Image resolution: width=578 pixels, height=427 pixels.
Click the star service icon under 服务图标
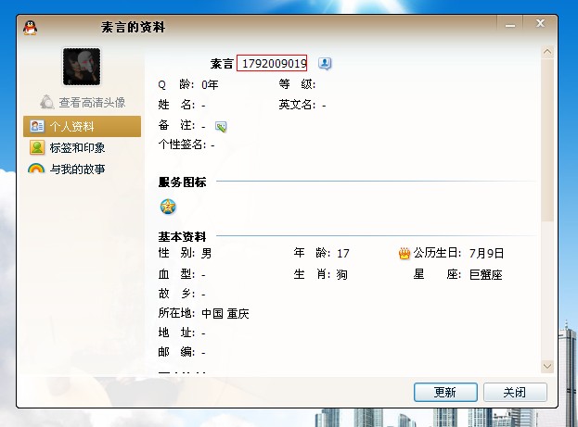168,207
